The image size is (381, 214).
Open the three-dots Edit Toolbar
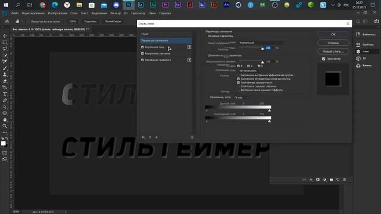pos(5,133)
